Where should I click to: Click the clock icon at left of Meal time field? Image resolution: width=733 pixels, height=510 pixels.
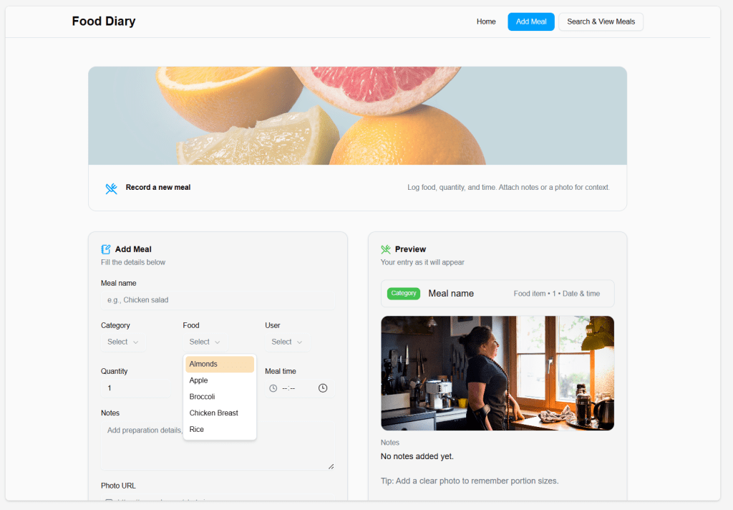click(273, 388)
